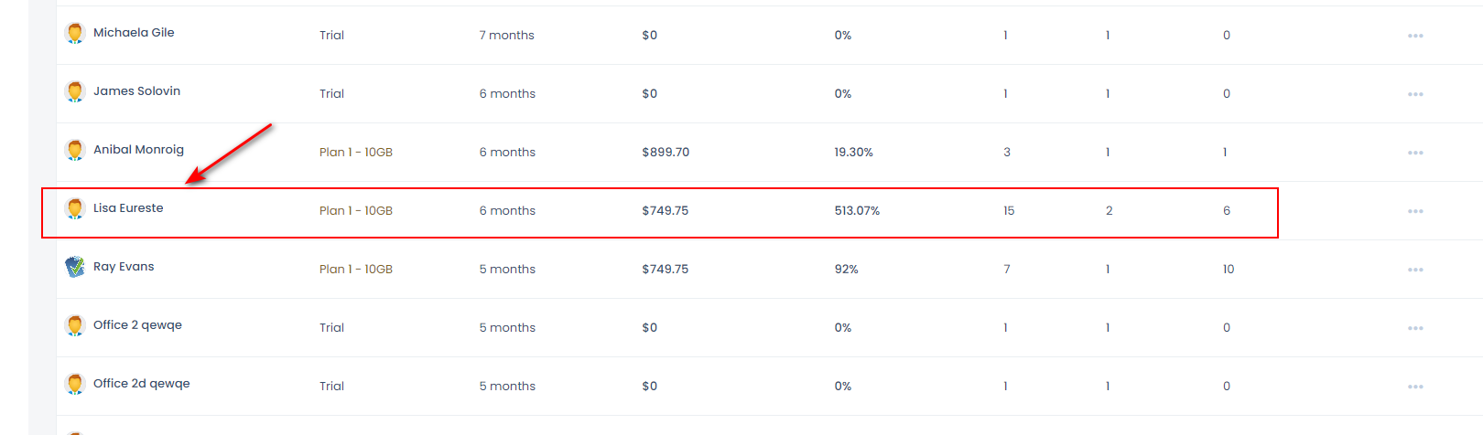
Task: Open actions menu for Ray Evans
Action: (1415, 270)
